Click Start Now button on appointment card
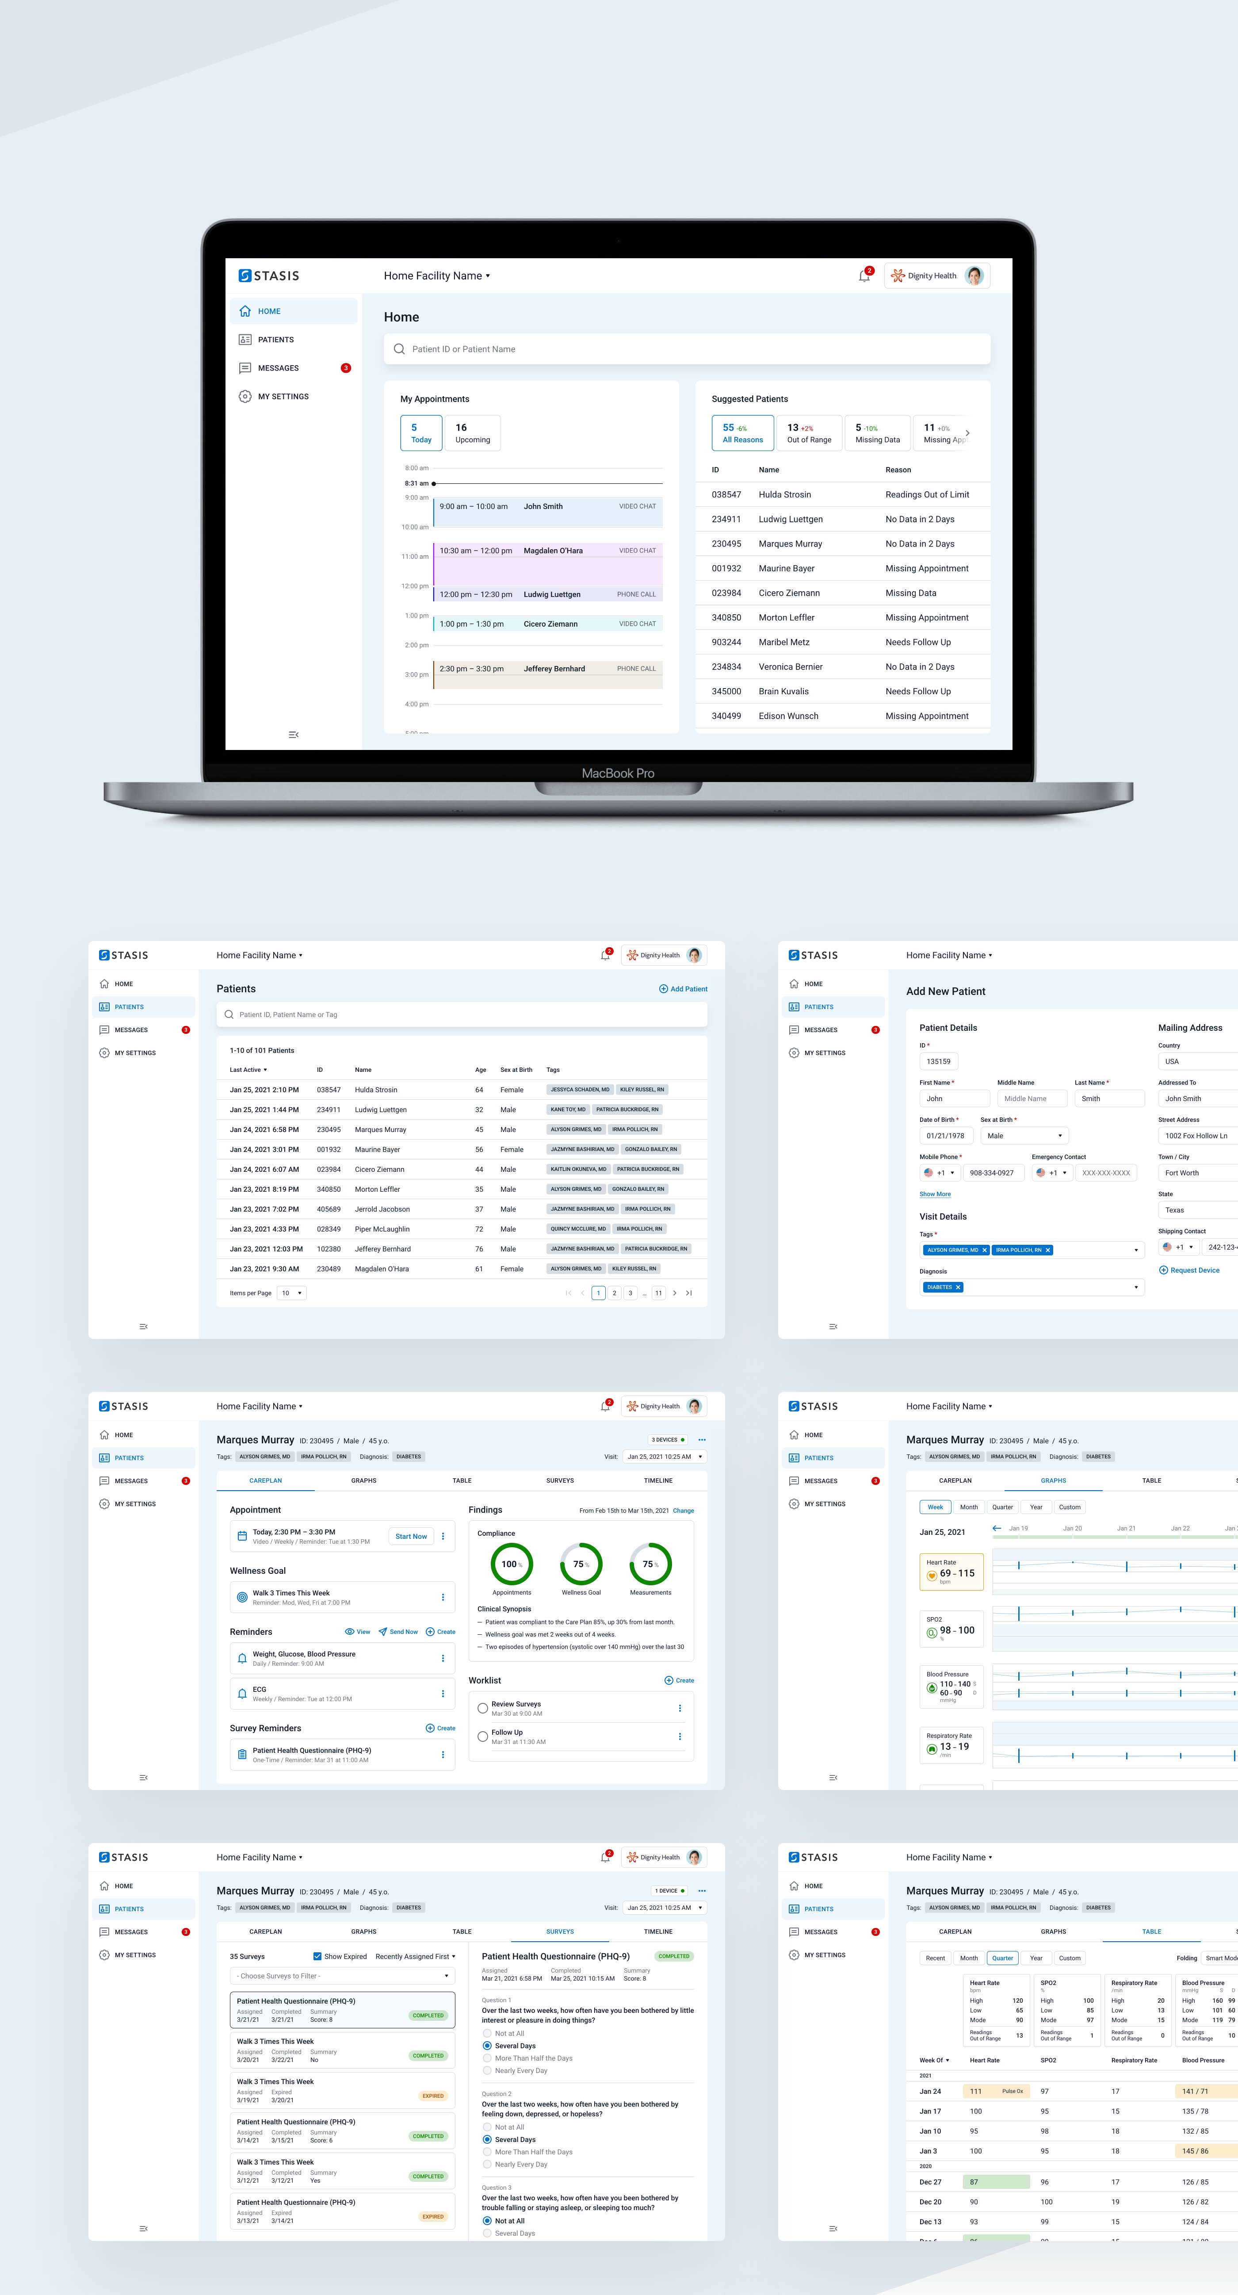The height and width of the screenshot is (2295, 1238). pos(412,1536)
